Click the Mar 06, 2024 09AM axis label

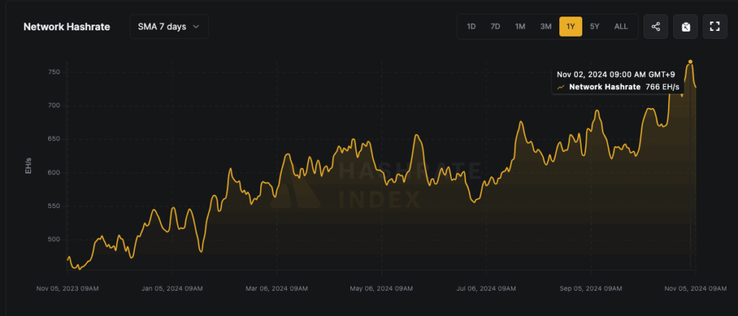click(277, 289)
